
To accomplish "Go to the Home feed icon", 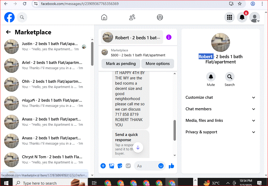I will pyautogui.click(x=104, y=17).
